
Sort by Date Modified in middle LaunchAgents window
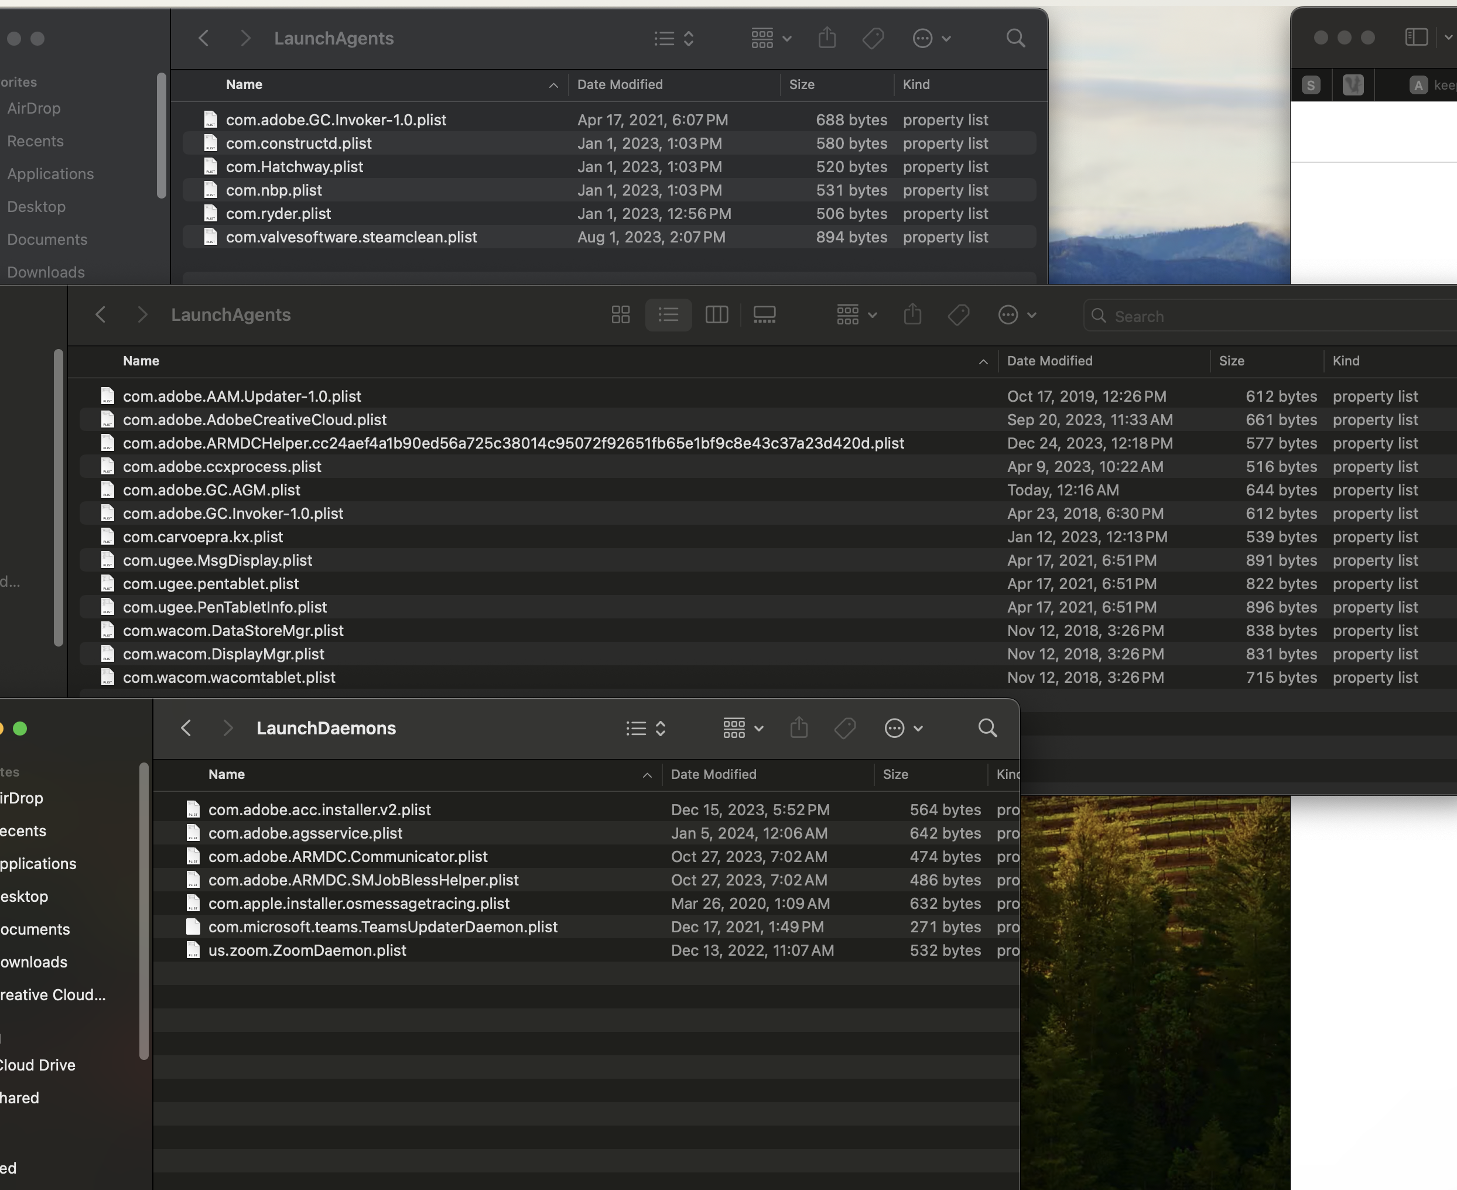(1049, 361)
